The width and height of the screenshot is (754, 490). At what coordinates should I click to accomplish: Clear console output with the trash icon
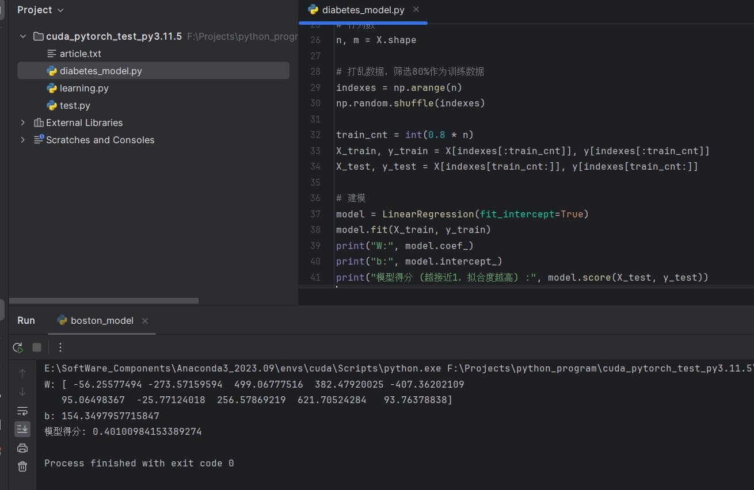(x=22, y=466)
